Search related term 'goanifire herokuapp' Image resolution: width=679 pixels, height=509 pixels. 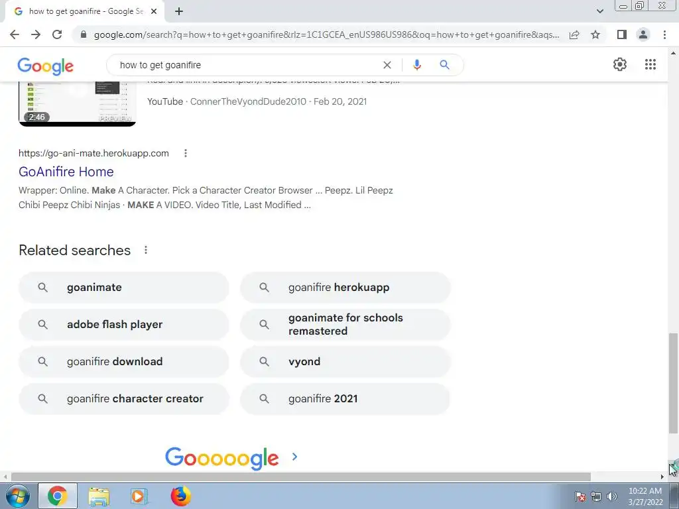click(x=345, y=288)
